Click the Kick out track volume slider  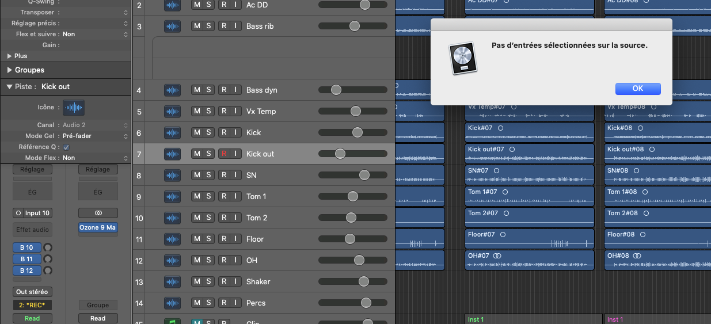353,154
